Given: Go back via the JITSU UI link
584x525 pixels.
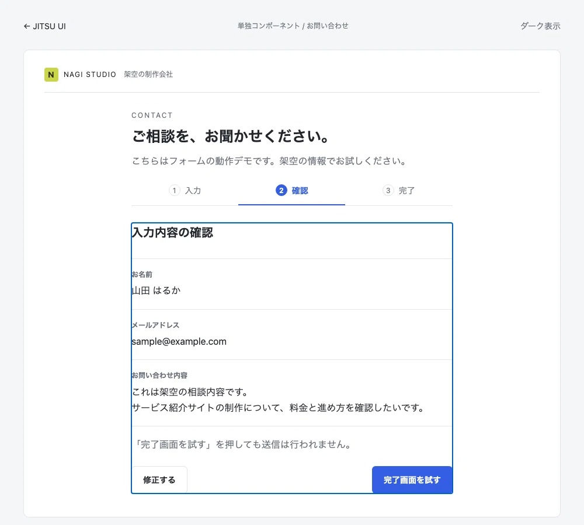Looking at the screenshot, I should click(45, 26).
